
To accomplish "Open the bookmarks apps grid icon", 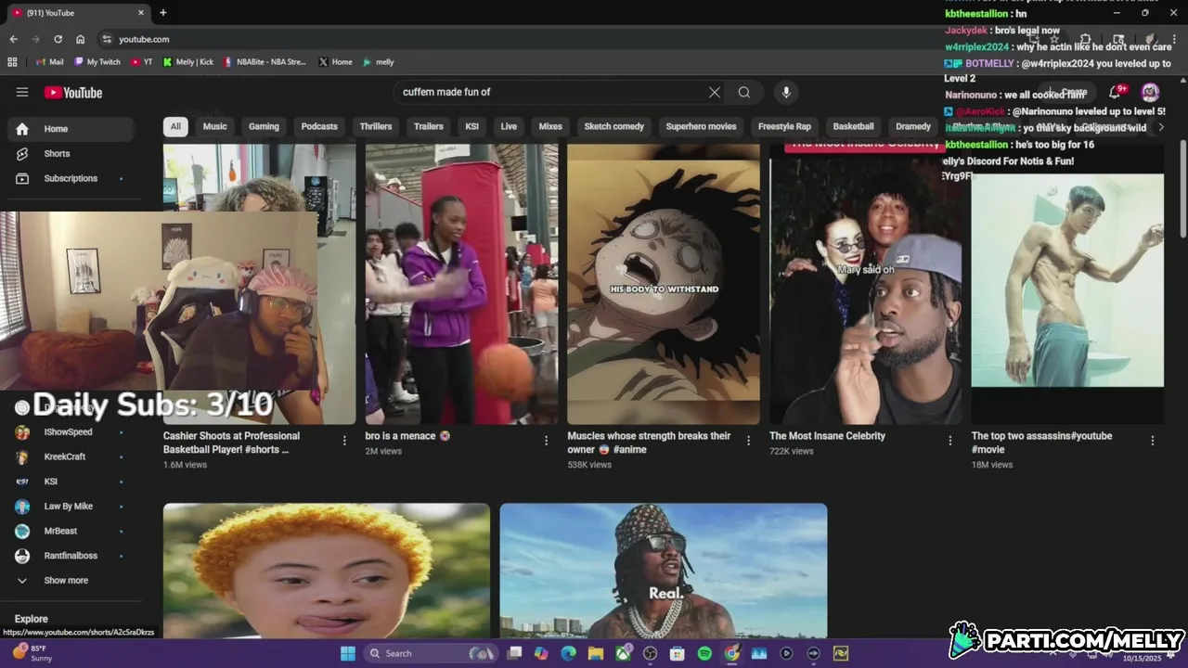I will point(12,62).
